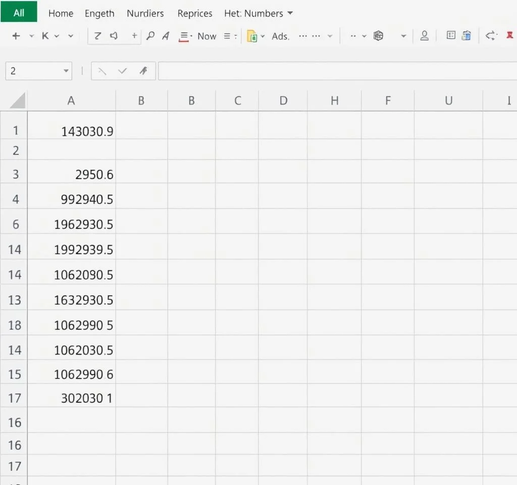The width and height of the screenshot is (517, 485).
Task: Click the checkmark confirm icon in formula bar
Action: pos(122,71)
